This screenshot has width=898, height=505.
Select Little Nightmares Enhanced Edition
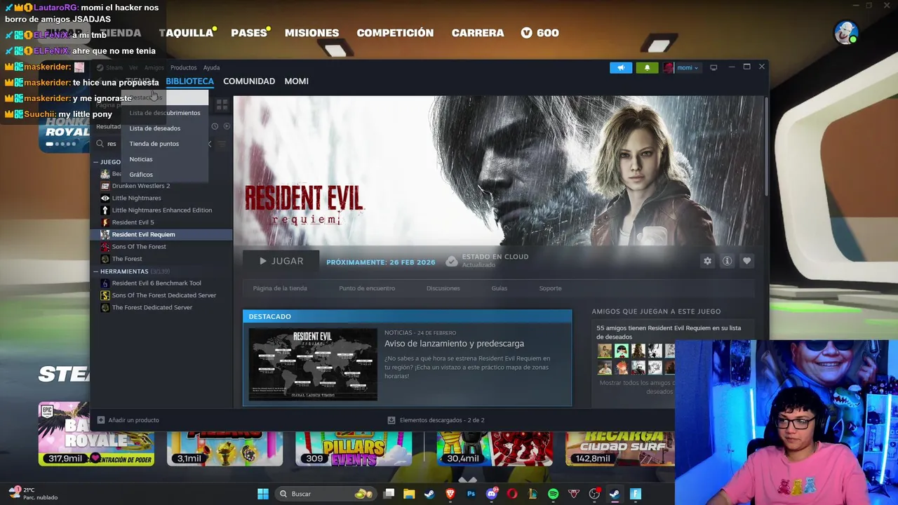[162, 210]
